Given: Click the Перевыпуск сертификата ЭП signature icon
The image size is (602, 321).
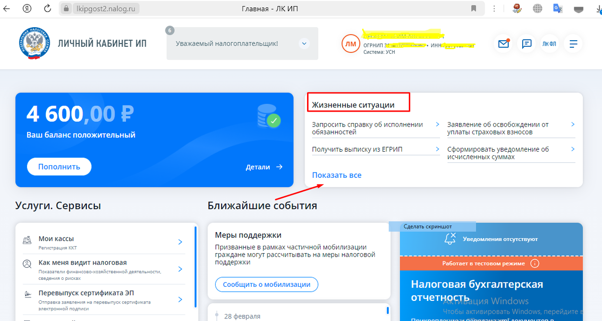Looking at the screenshot, I should point(28,295).
